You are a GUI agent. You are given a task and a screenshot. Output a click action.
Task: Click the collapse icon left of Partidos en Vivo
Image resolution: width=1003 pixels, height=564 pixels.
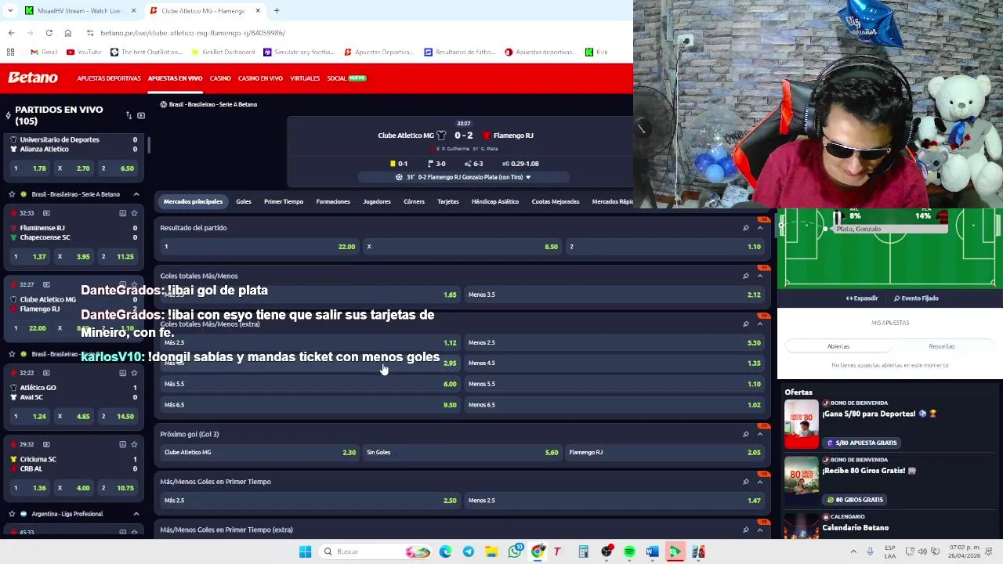(8, 116)
